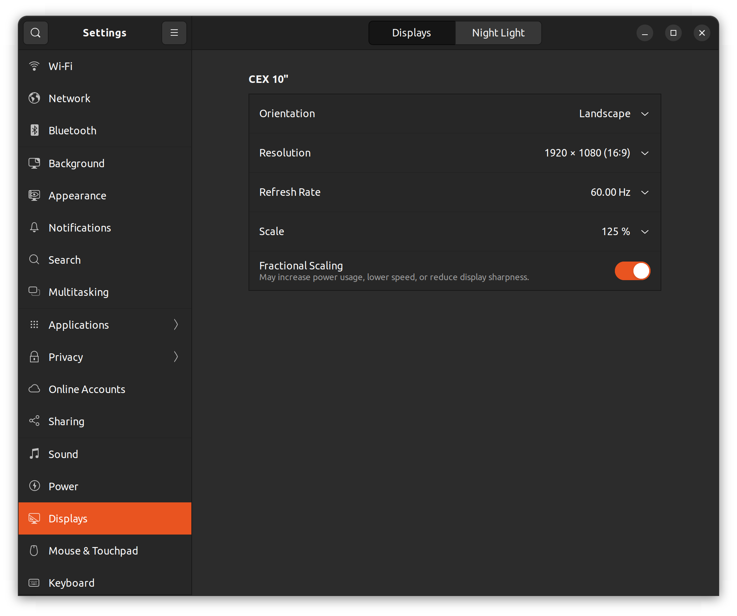The width and height of the screenshot is (737, 616).
Task: Click the Sound music note icon
Action: tap(34, 454)
